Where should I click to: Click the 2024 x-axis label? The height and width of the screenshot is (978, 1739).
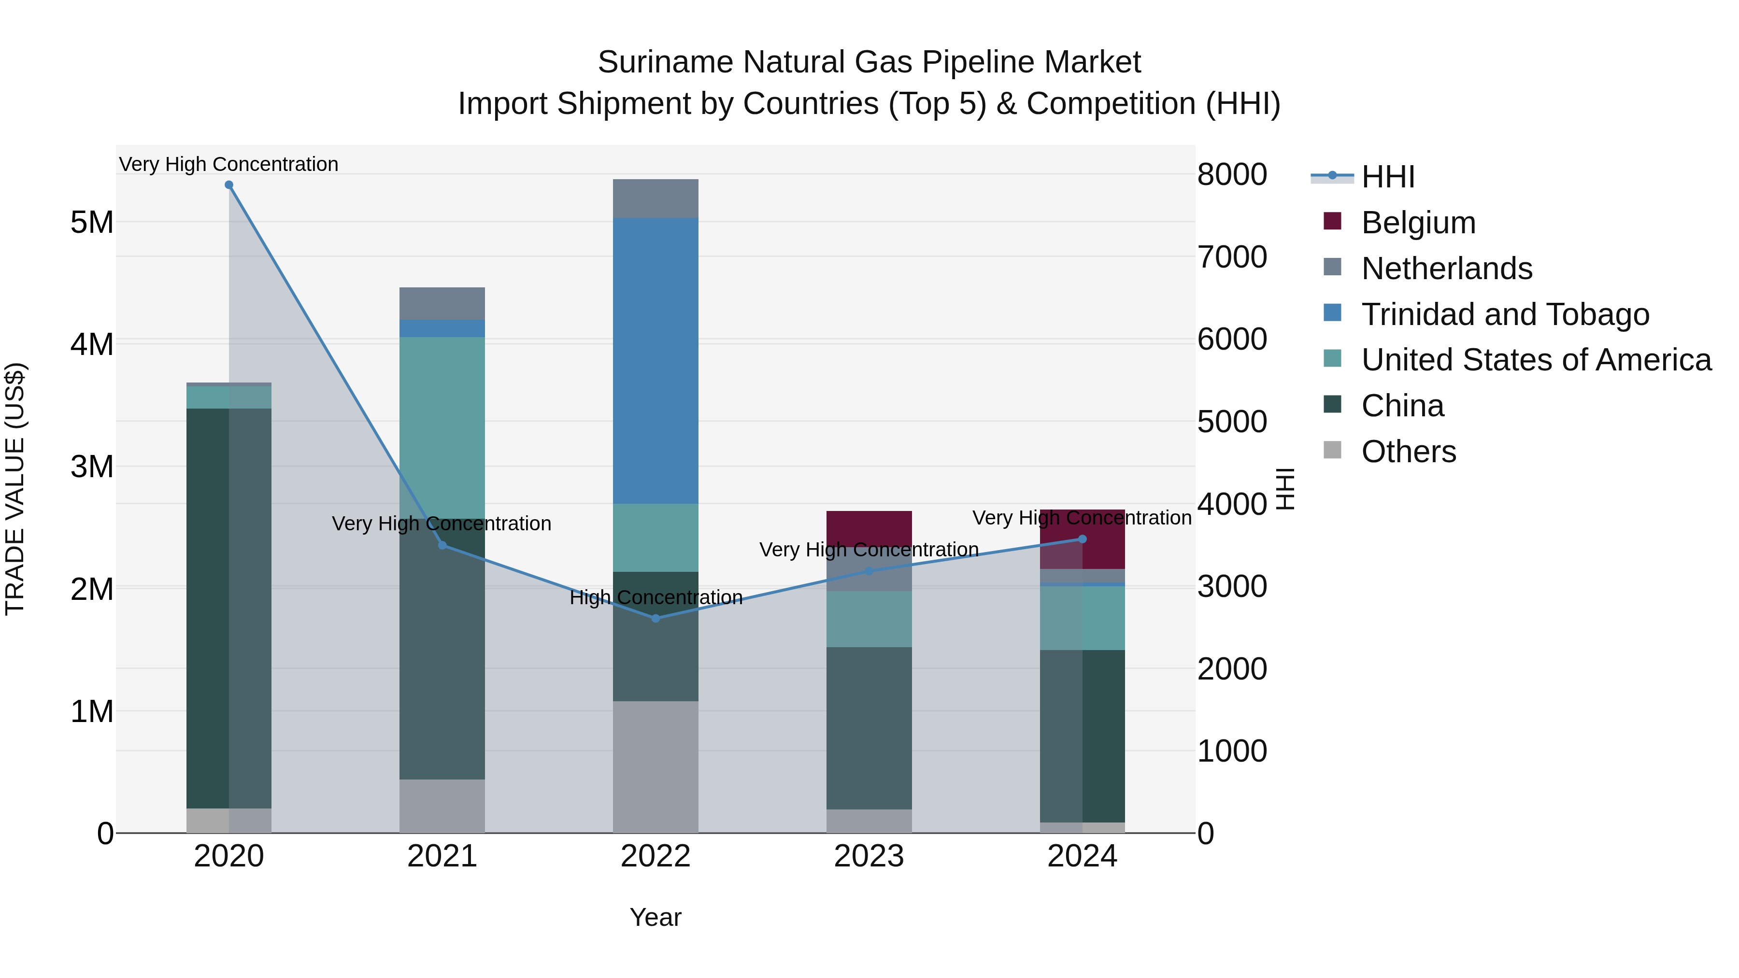click(1082, 856)
